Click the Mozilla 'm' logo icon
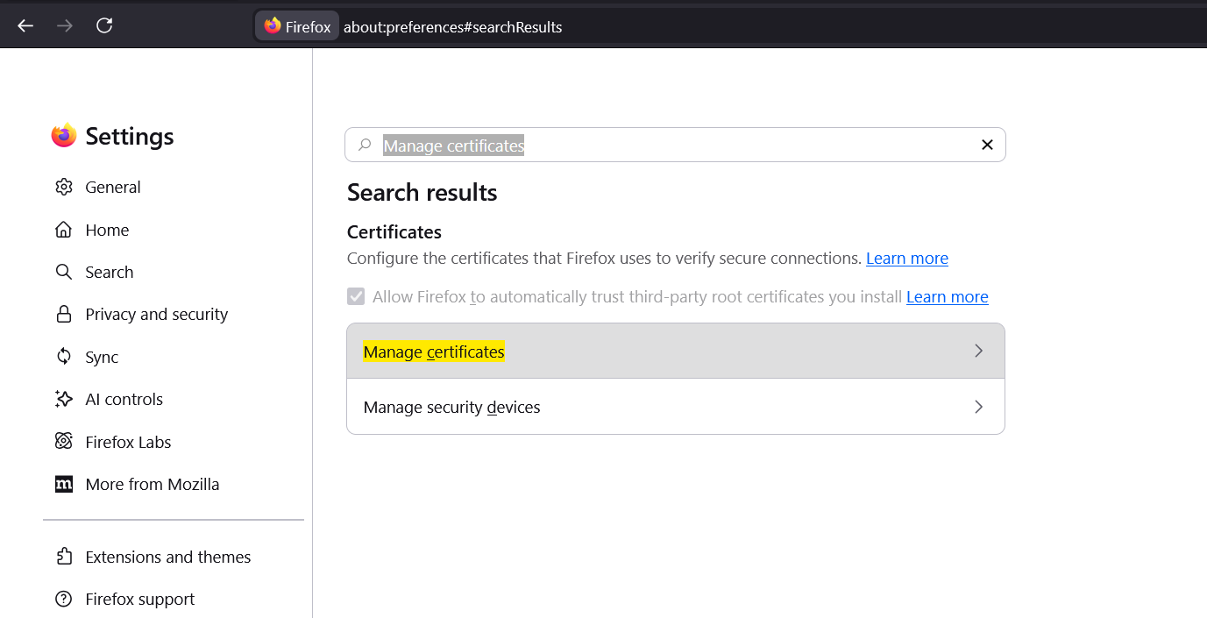The width and height of the screenshot is (1207, 618). [64, 484]
